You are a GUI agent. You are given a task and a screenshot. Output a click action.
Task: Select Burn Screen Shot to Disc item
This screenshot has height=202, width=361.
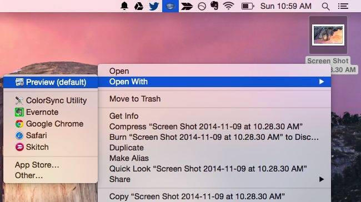coord(214,137)
